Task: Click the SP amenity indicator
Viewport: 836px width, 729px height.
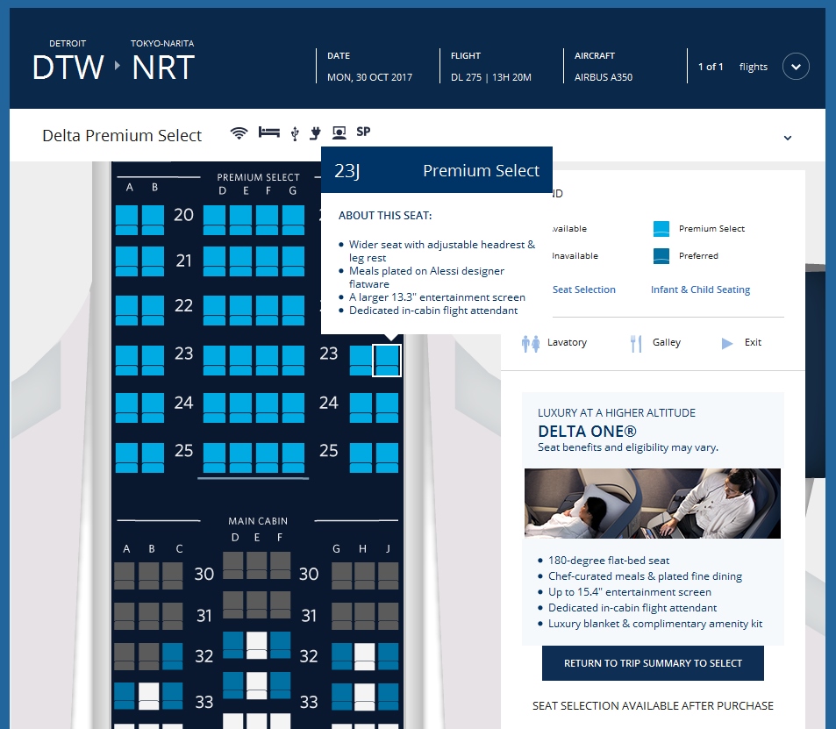Action: point(363,132)
